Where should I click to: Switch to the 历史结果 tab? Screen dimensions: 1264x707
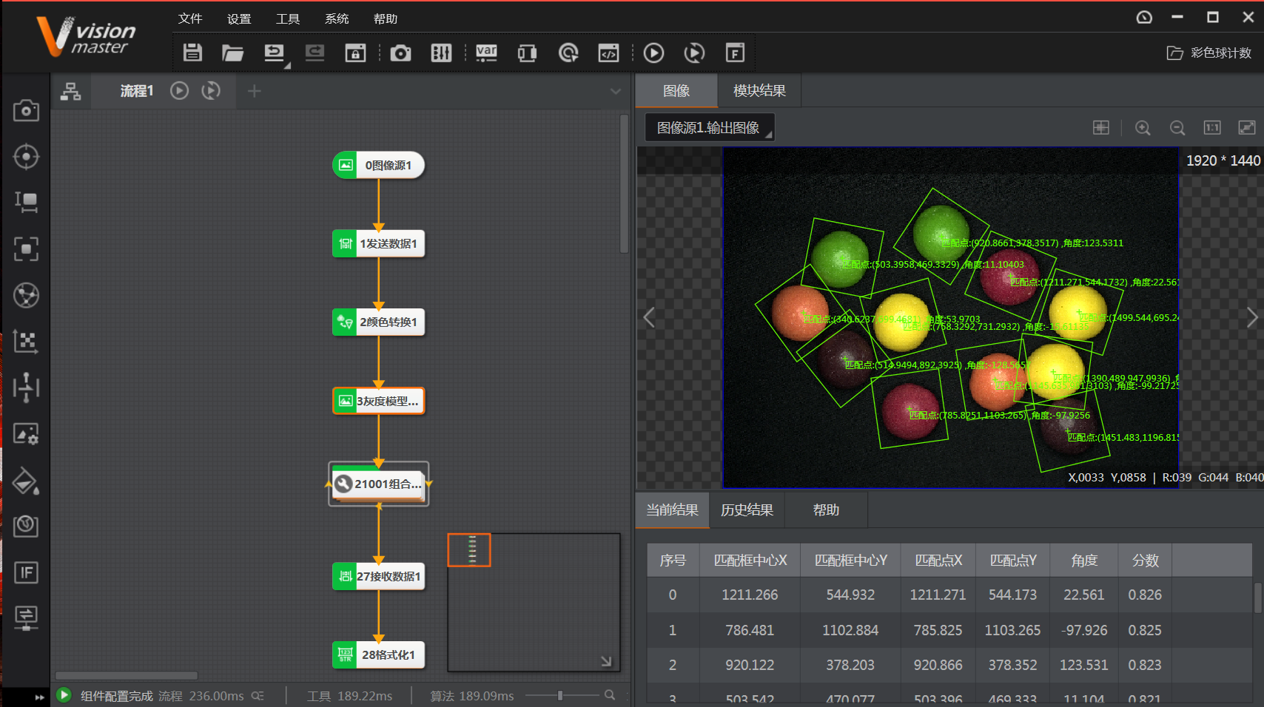[747, 510]
